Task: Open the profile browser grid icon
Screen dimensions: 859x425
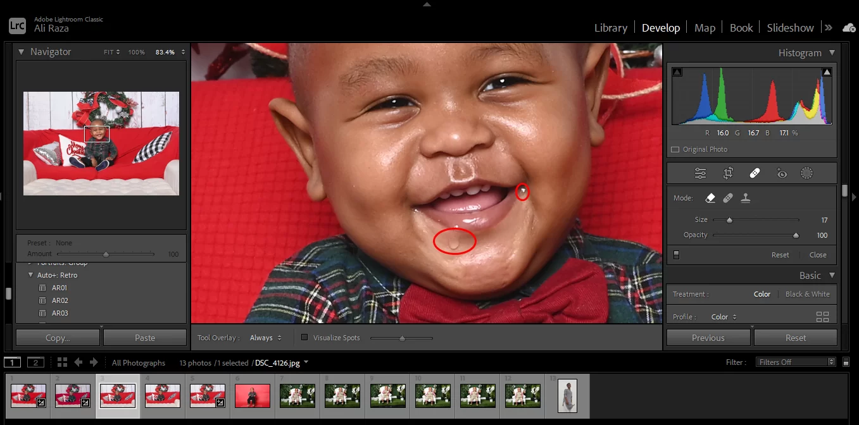Action: pyautogui.click(x=822, y=317)
